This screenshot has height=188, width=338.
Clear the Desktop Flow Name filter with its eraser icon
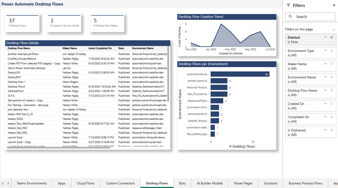pos(332,90)
